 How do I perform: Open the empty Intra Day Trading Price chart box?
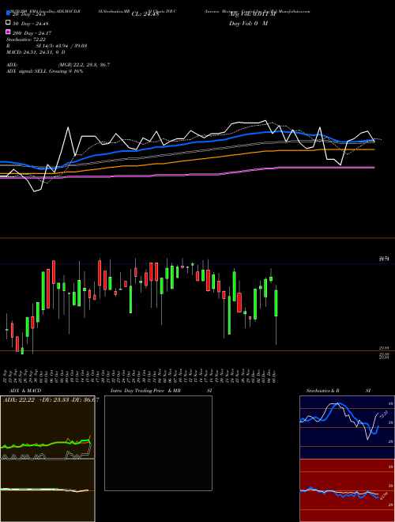(x=158, y=443)
